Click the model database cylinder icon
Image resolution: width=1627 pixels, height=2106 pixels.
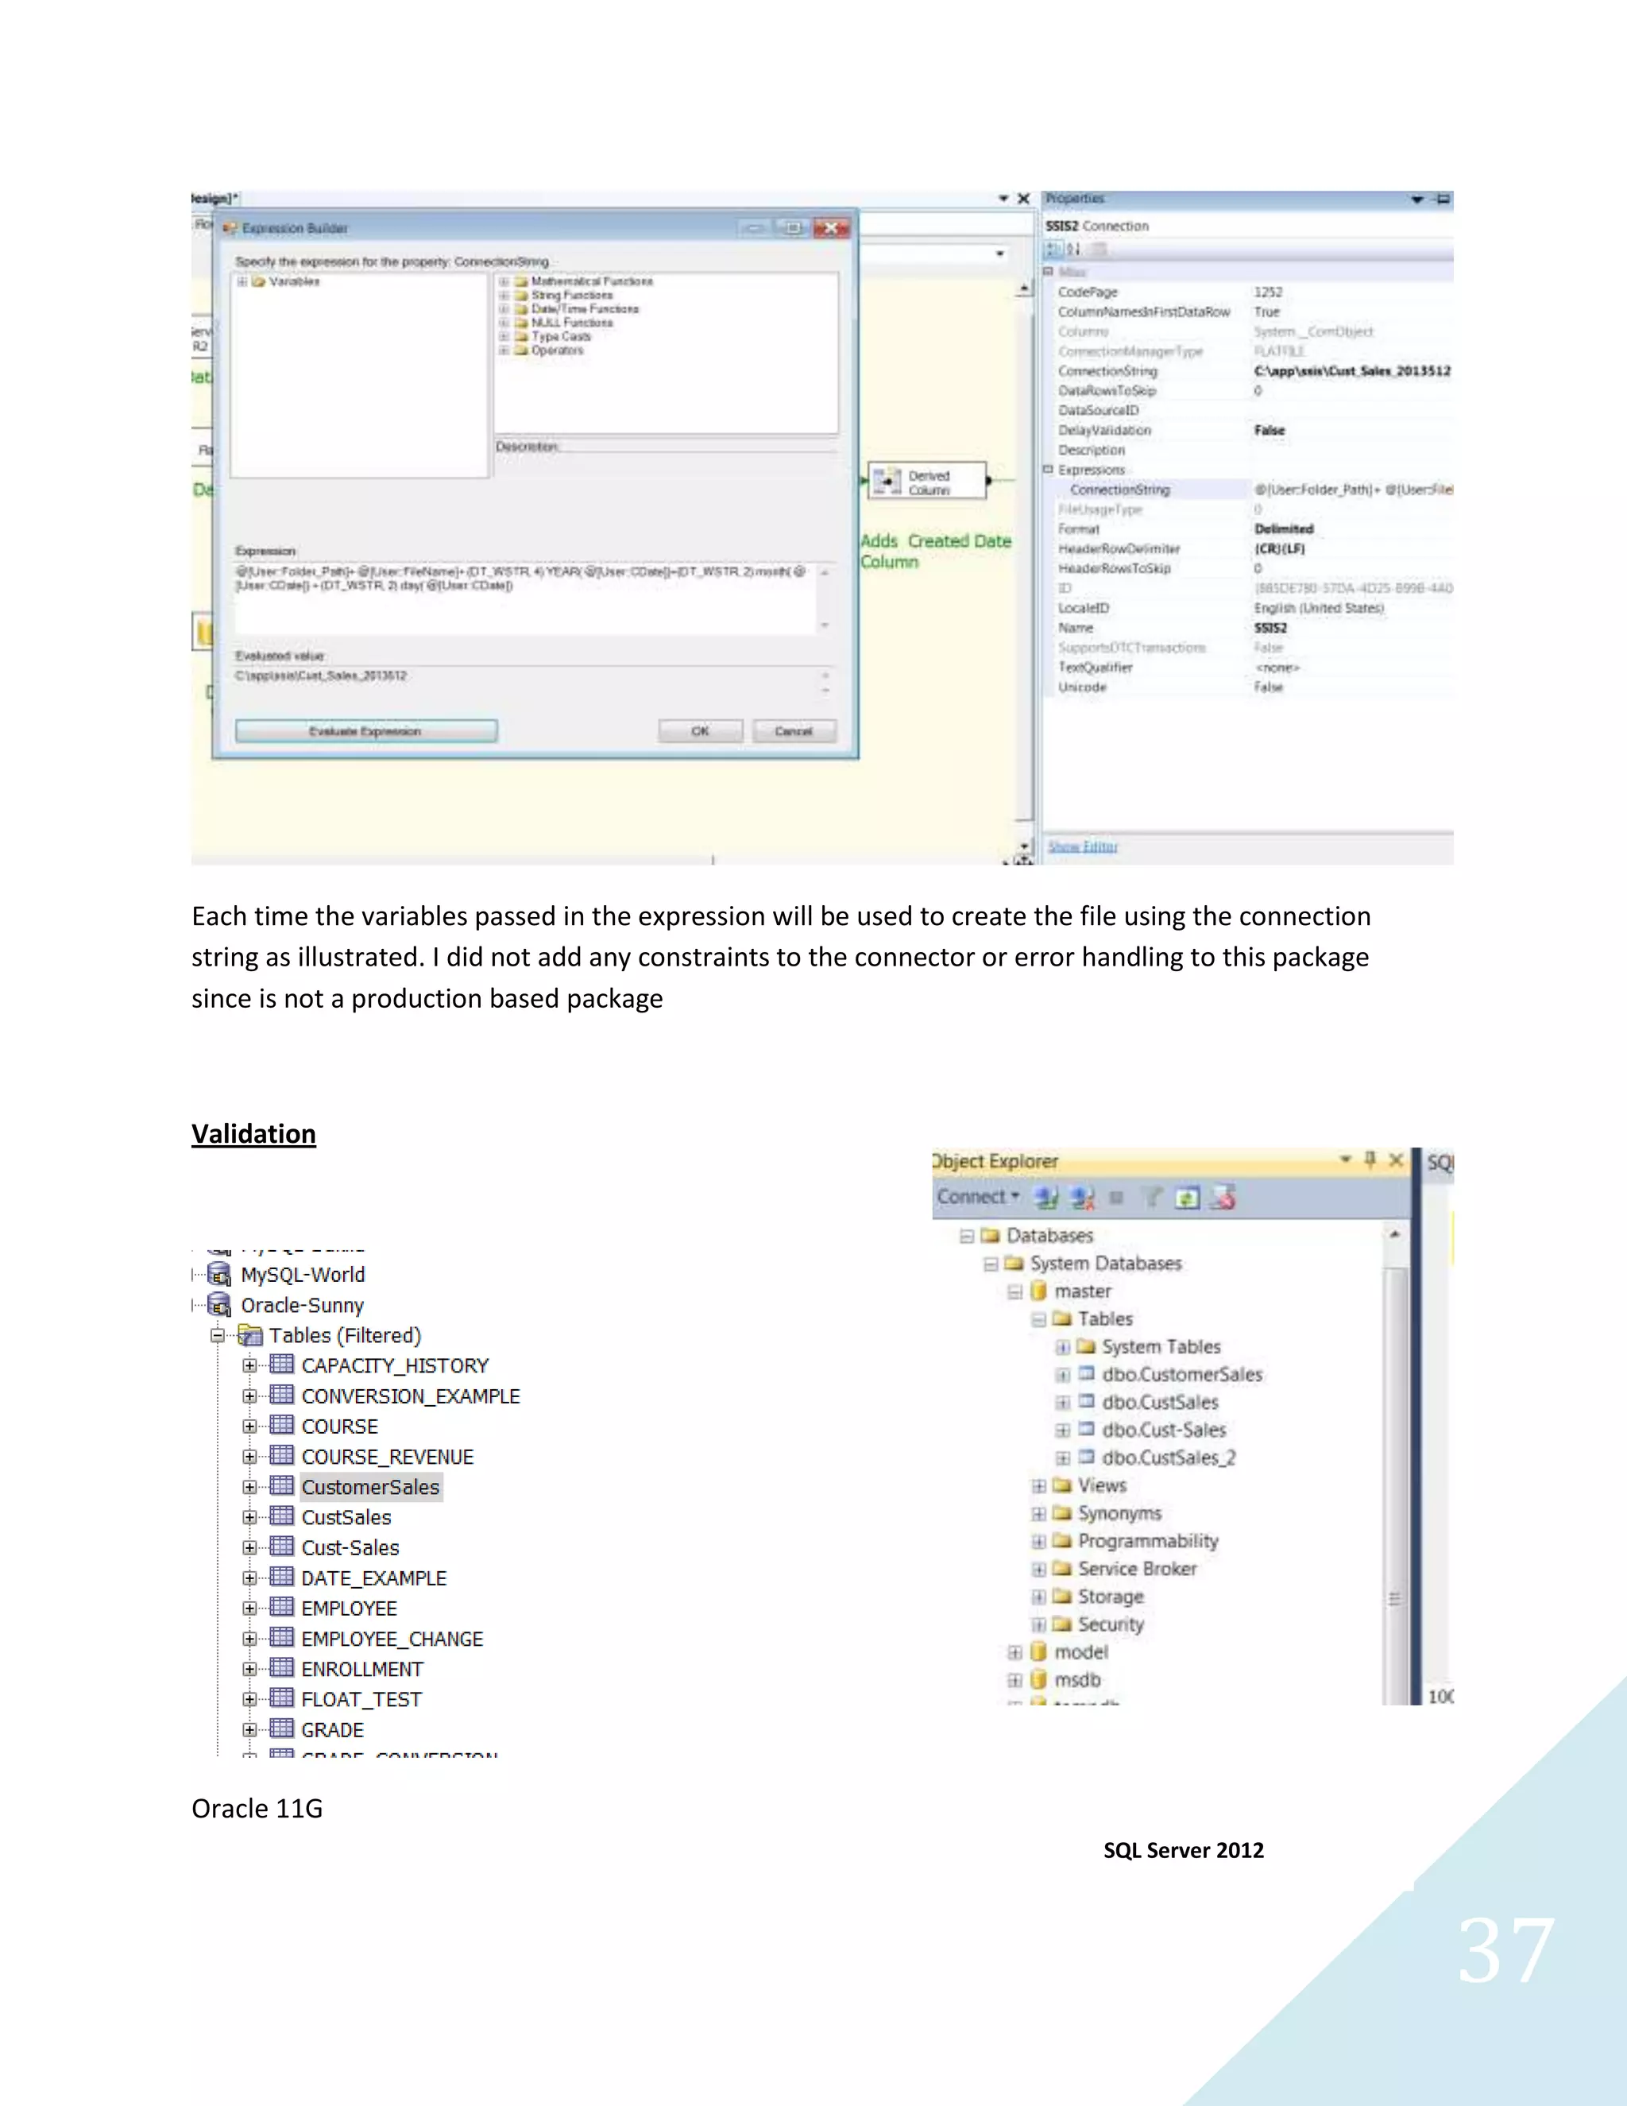click(1038, 1651)
